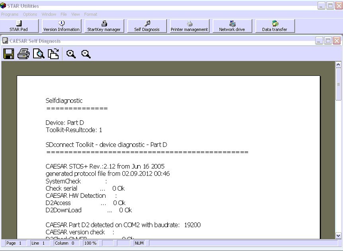Image resolution: width=343 pixels, height=251 pixels.
Task: Click the export folder icon with arrow
Action: click(x=53, y=54)
